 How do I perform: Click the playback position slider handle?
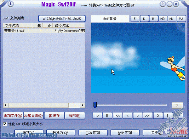coord(95,105)
